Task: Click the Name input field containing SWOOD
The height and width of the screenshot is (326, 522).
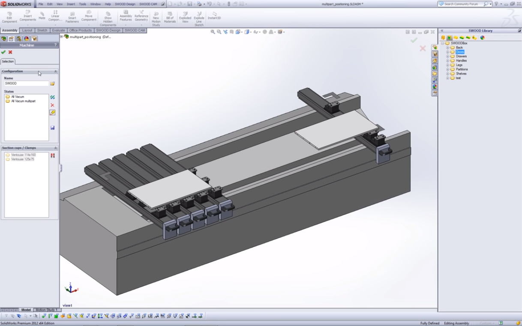Action: click(x=26, y=84)
